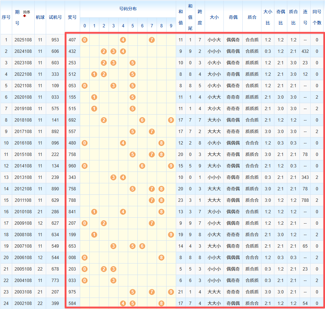Click orange ball 4 in row 2002108
This screenshot has height=309, width=325.
123,303
